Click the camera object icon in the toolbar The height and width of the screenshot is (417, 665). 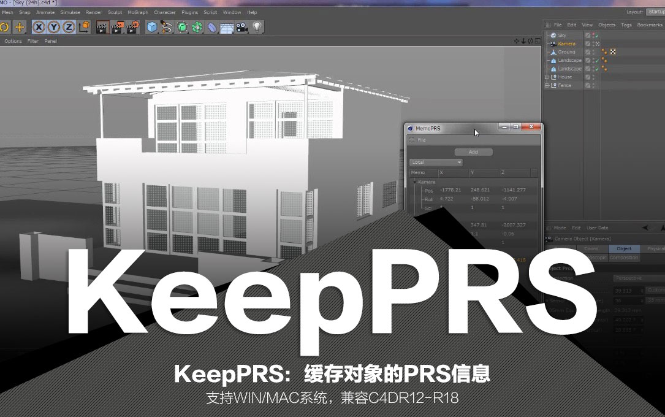240,27
